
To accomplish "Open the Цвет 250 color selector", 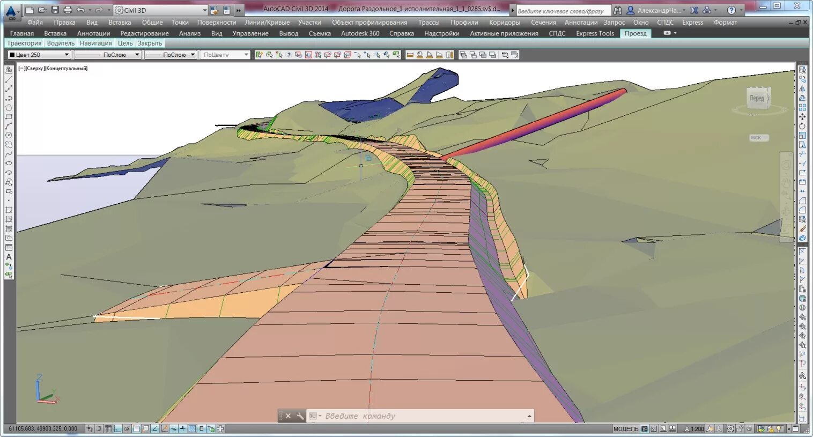I will coord(39,55).
